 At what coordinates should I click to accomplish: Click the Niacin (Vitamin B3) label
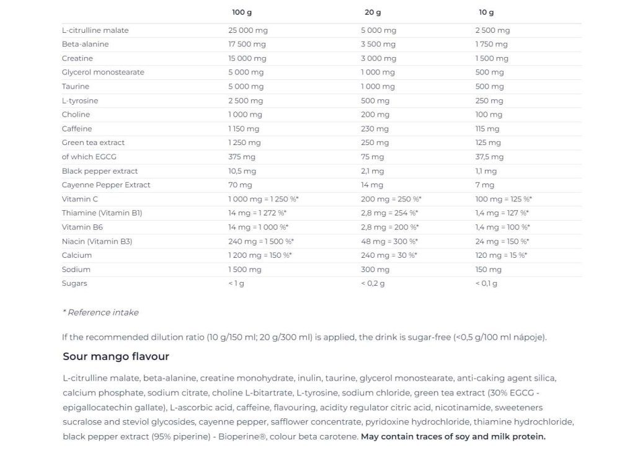(x=97, y=241)
